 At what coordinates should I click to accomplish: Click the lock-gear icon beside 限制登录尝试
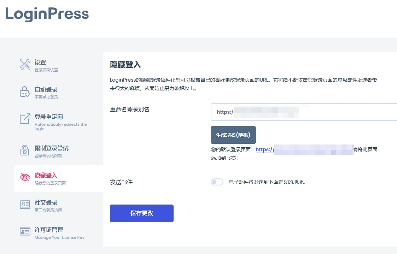click(x=24, y=150)
